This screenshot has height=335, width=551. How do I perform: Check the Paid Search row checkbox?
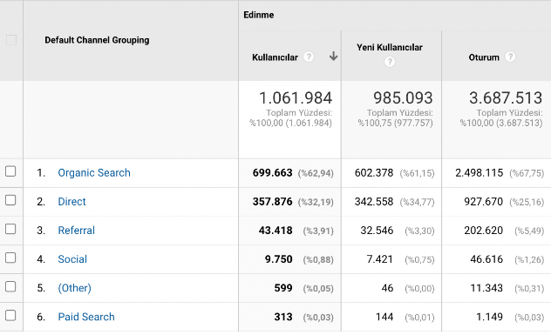10,315
